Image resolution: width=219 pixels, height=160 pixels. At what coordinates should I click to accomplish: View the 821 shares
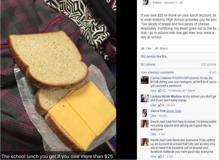pyautogui.click(x=148, y=64)
